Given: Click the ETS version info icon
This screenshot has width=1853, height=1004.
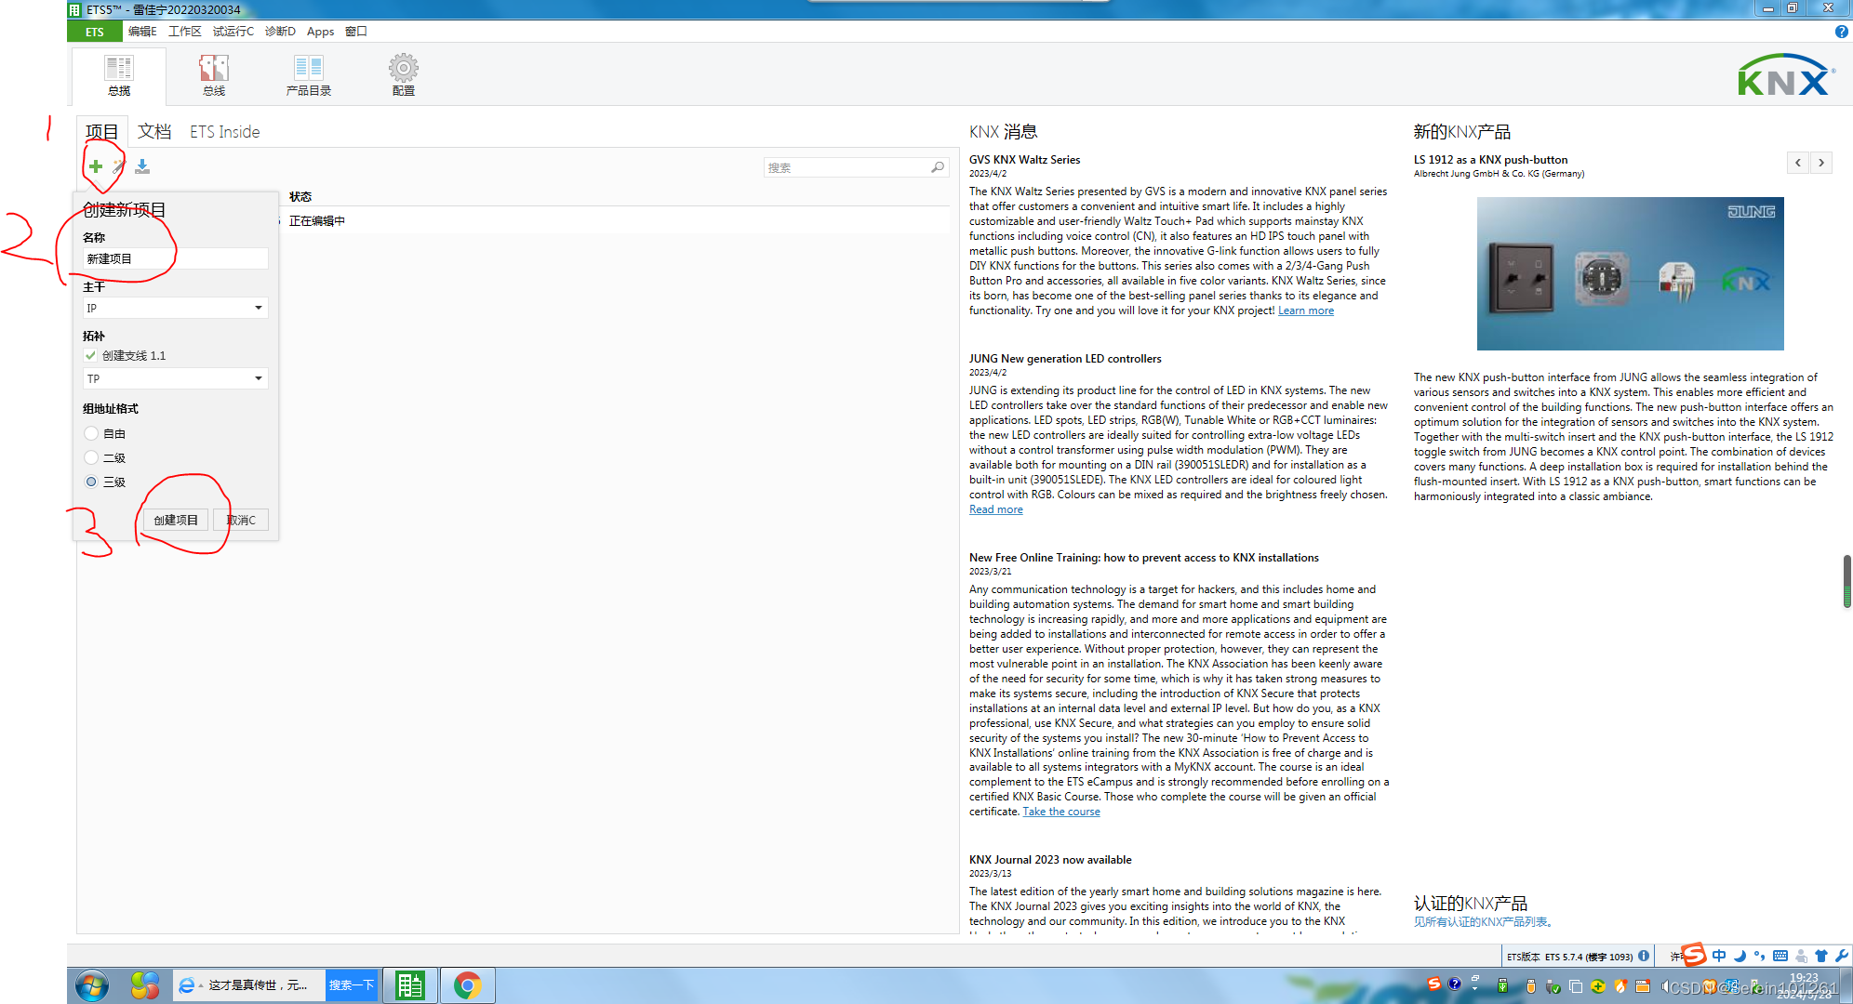Looking at the screenshot, I should [x=1644, y=956].
